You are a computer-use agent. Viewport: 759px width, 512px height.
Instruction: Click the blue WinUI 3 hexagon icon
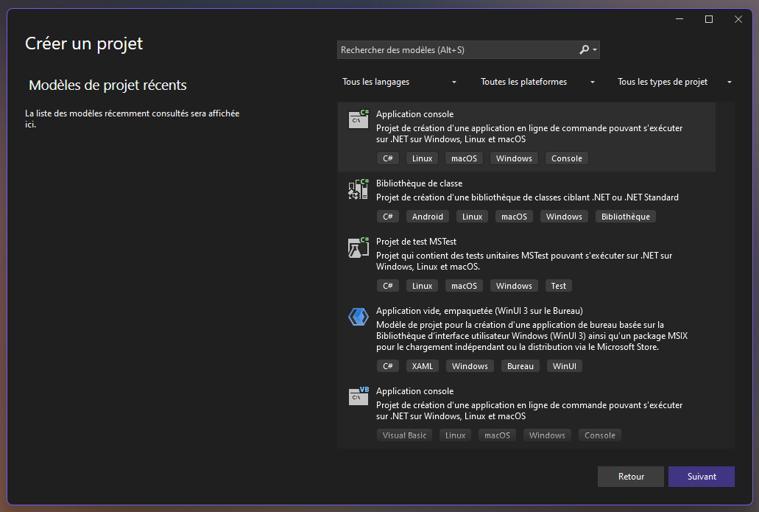pos(358,316)
